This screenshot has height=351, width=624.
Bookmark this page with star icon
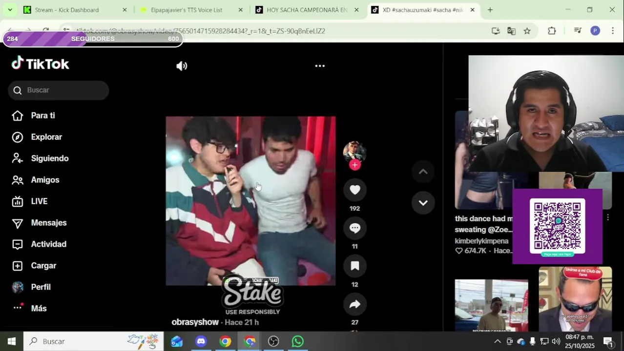click(x=527, y=31)
